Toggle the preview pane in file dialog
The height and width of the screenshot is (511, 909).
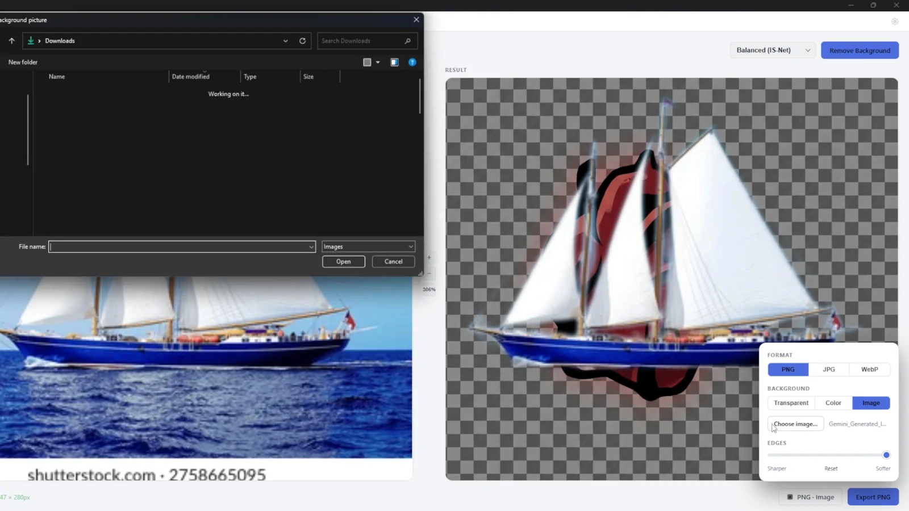coord(394,62)
